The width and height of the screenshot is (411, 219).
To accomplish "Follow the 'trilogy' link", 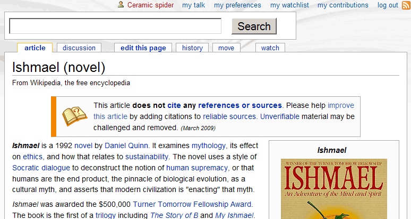I will (106, 215).
